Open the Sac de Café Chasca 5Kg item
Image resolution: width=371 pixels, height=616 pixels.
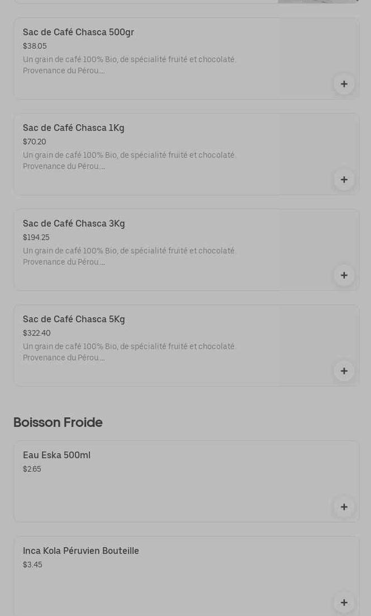74,319
